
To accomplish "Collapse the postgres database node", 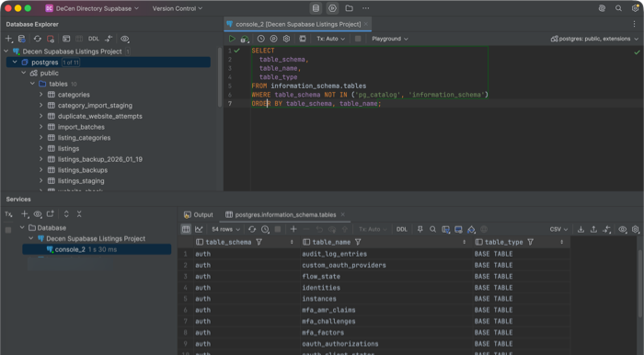I will coord(15,62).
